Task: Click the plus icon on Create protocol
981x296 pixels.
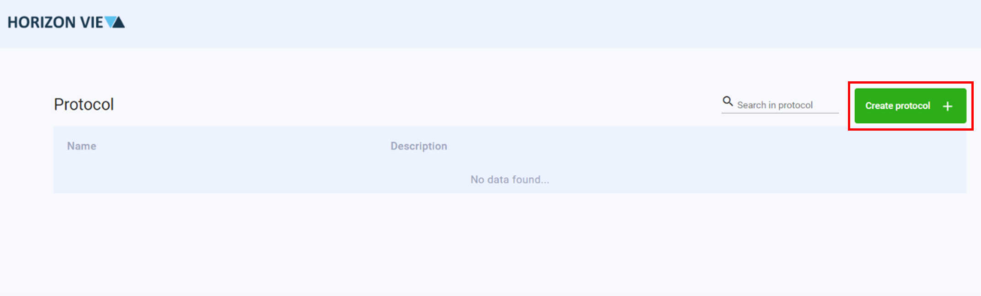Action: pyautogui.click(x=948, y=106)
